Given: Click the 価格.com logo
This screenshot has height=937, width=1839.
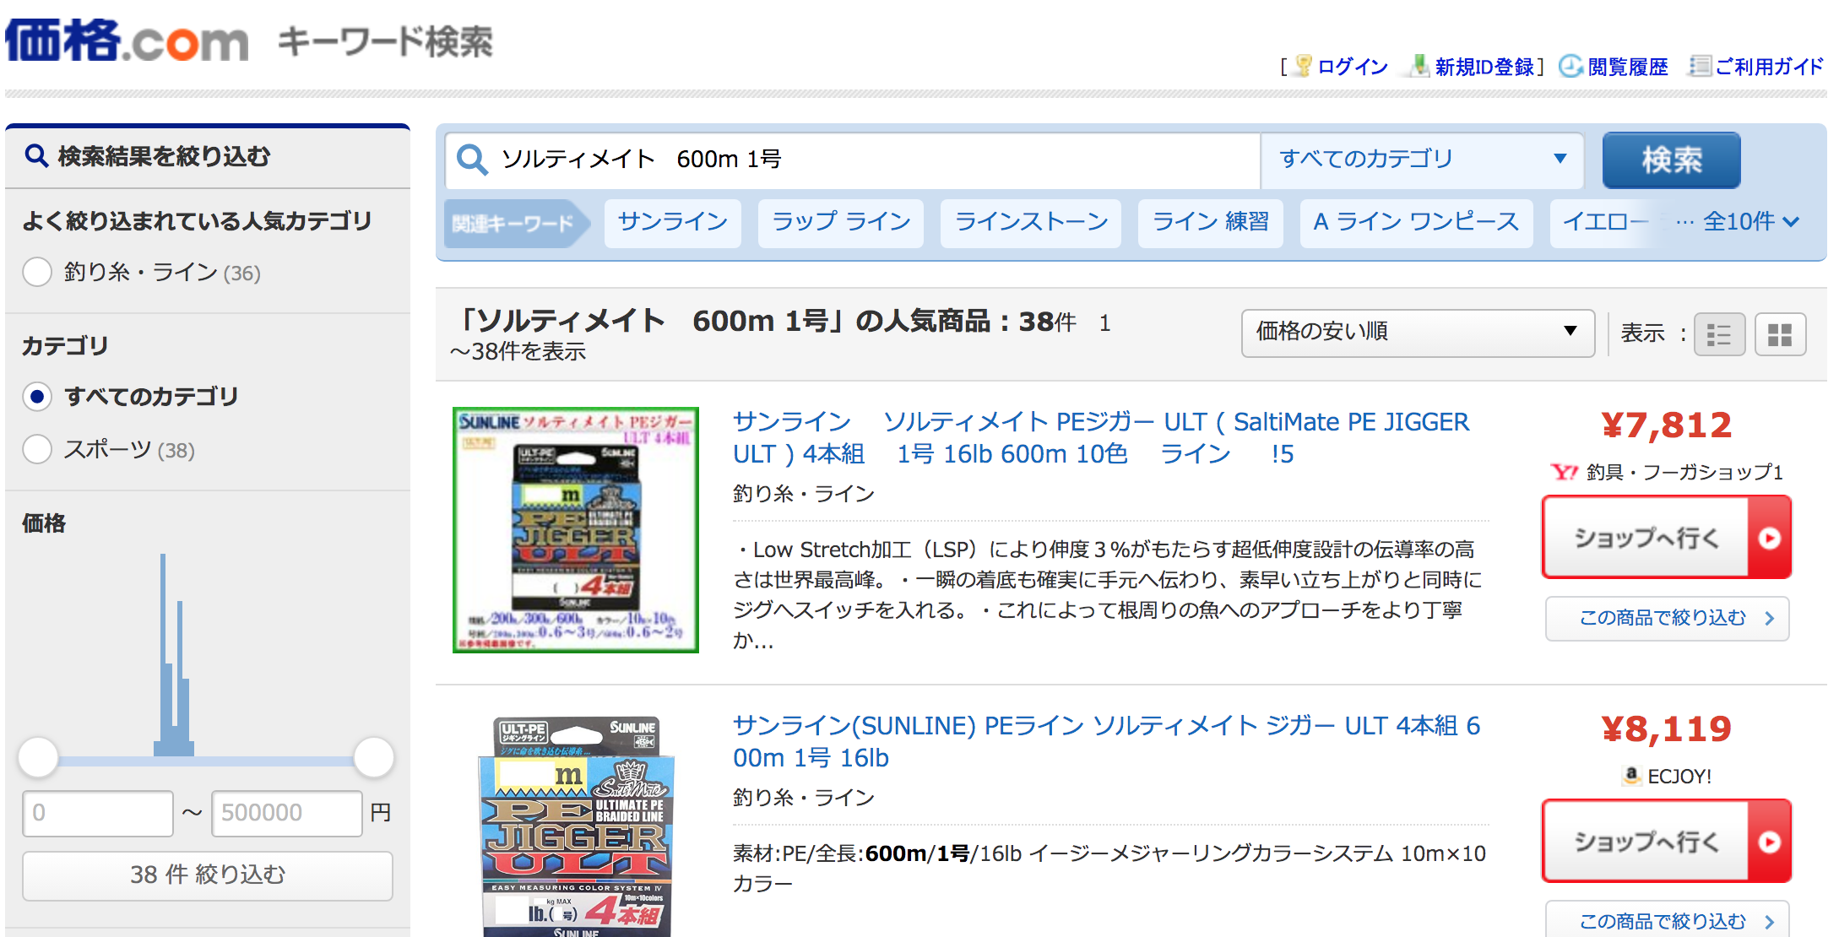Looking at the screenshot, I should (x=127, y=40).
